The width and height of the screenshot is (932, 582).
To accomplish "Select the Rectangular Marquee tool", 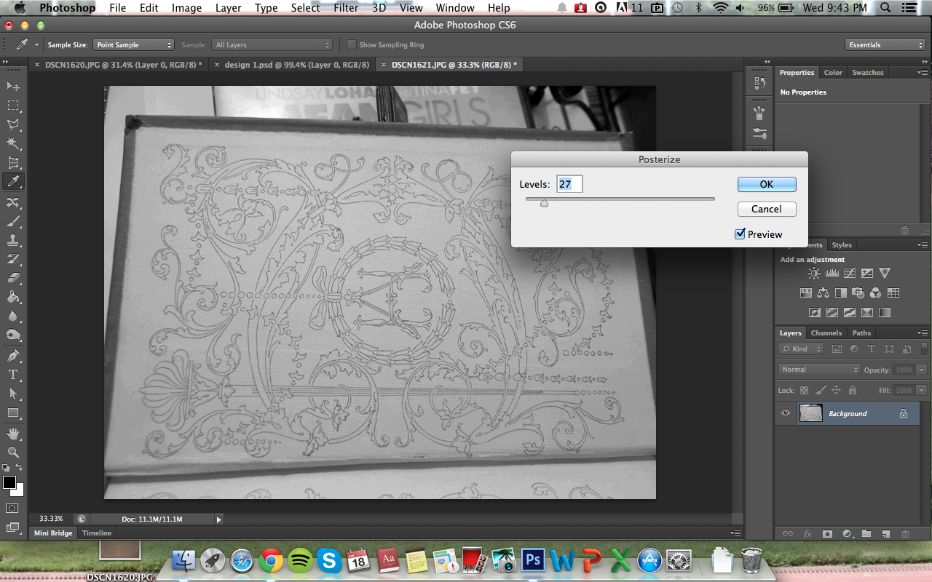I will click(13, 105).
